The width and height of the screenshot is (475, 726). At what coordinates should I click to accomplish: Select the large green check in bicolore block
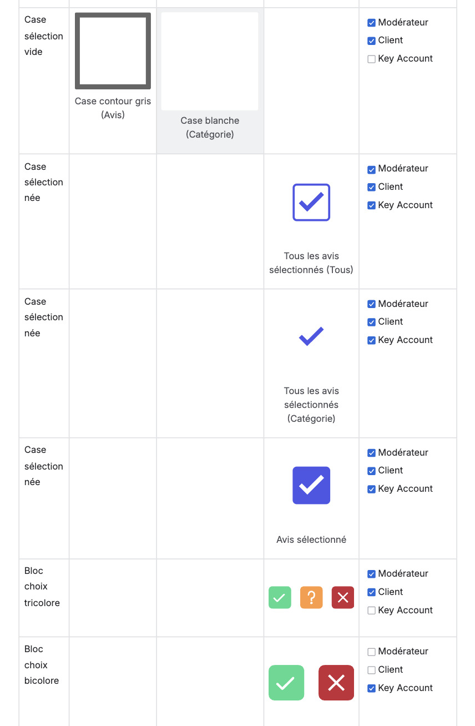[286, 683]
